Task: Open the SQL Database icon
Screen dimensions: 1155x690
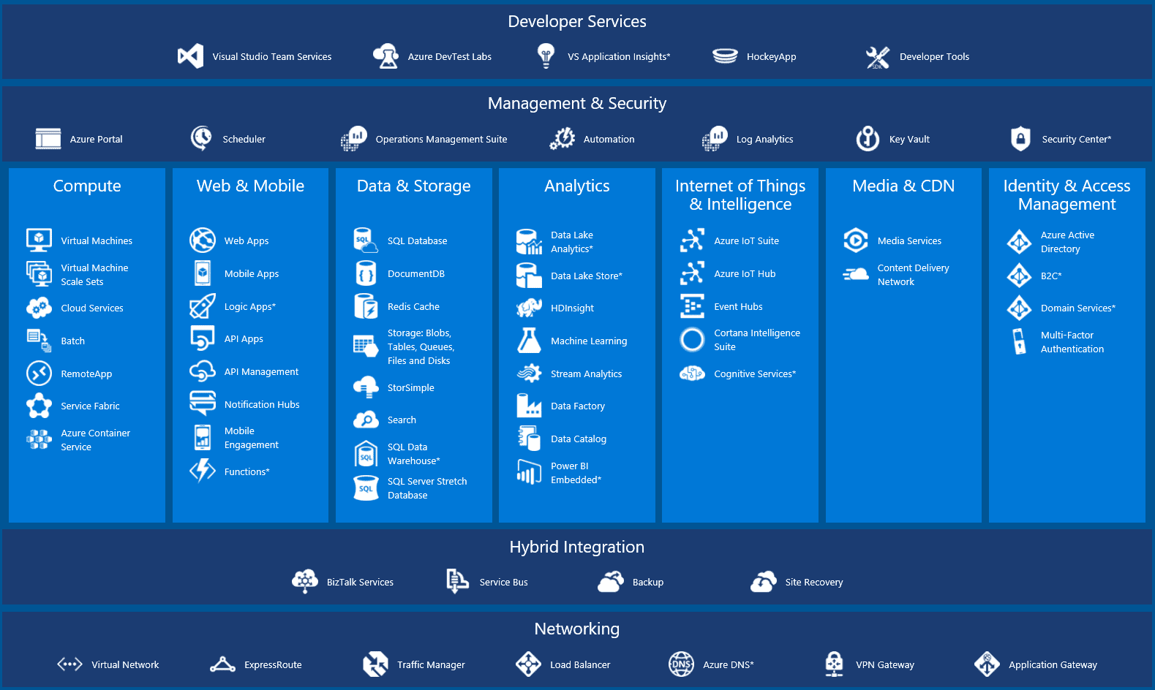Action: point(366,240)
